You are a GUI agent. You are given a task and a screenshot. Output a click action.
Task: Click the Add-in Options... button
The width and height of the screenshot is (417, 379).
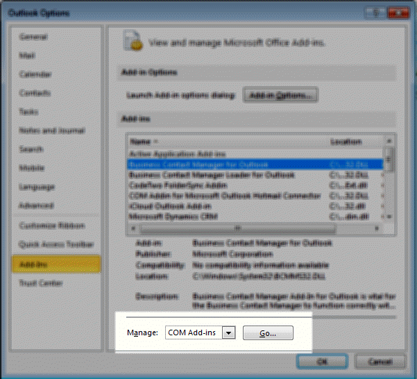(280, 94)
